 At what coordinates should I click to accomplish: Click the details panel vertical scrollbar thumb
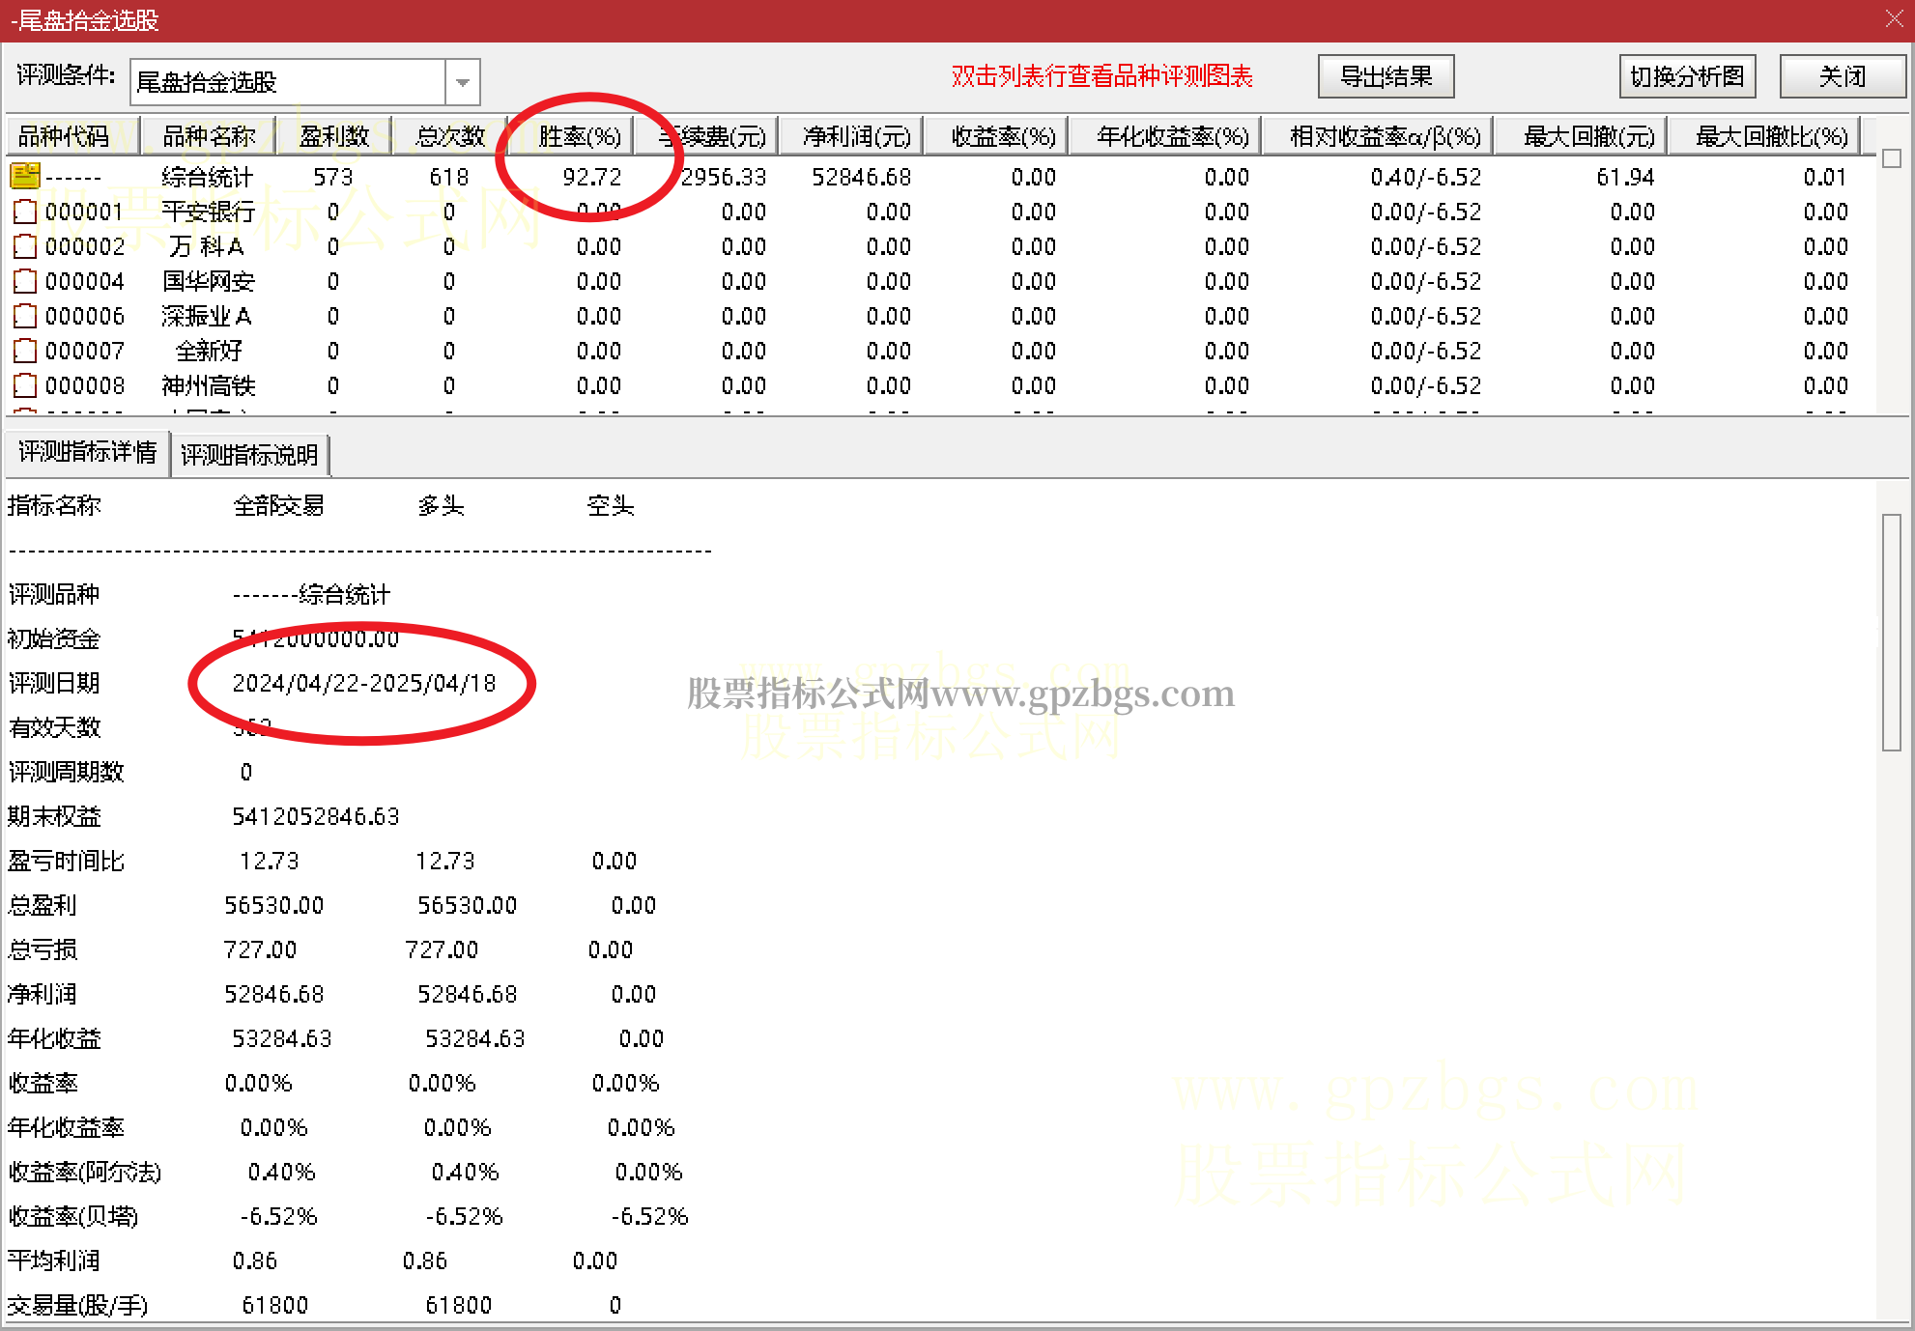point(1891,633)
